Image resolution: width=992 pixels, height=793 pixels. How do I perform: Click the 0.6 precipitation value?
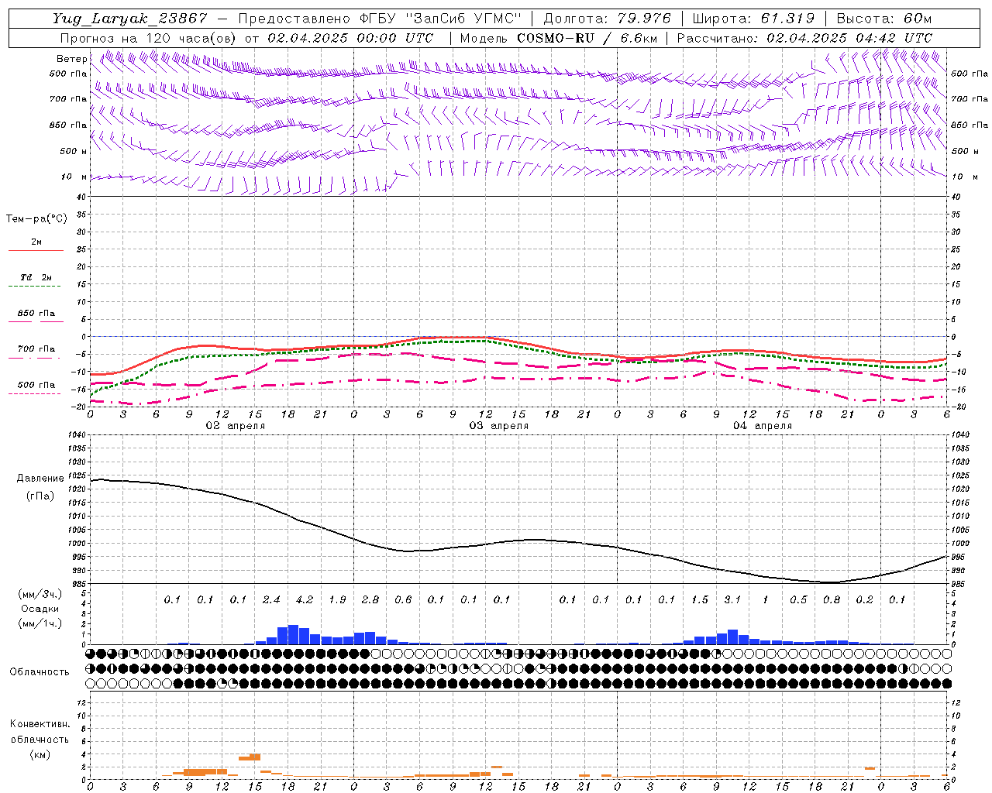403,600
